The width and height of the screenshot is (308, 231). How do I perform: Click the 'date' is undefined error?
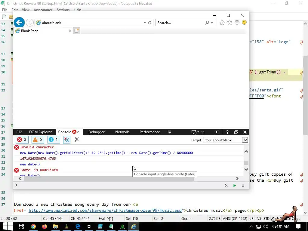pos(39,170)
